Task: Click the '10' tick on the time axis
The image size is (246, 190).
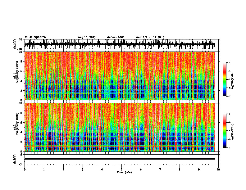Action: pos(218,170)
